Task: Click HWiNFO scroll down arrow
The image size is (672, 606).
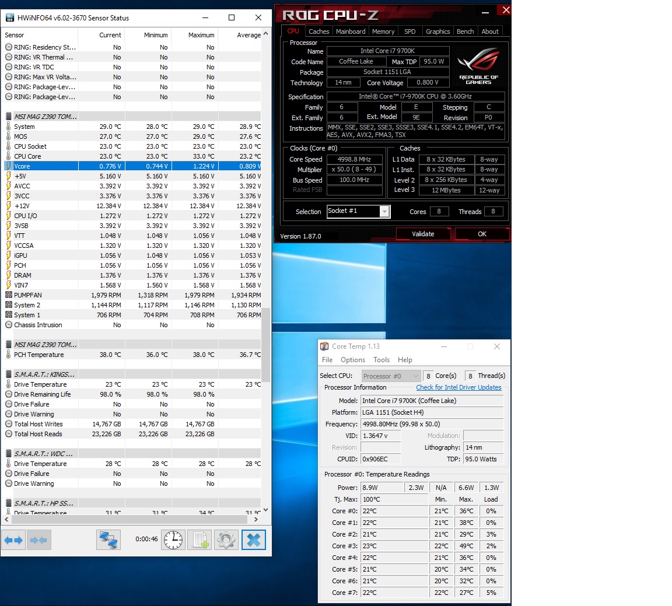Action: pyautogui.click(x=266, y=510)
